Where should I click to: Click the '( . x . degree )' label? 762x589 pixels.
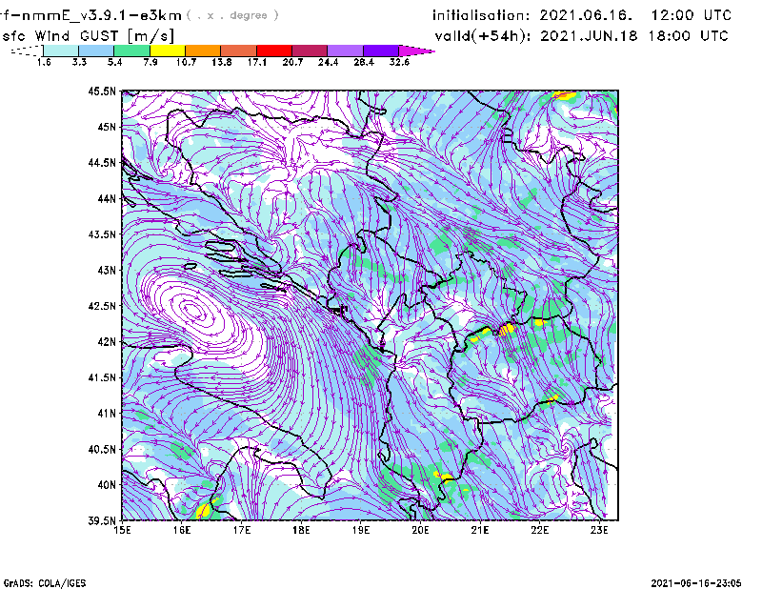point(232,15)
